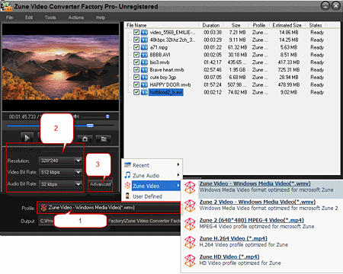The height and width of the screenshot is (274, 343).
Task: Open the Resolution dropdown
Action: tap(79, 161)
